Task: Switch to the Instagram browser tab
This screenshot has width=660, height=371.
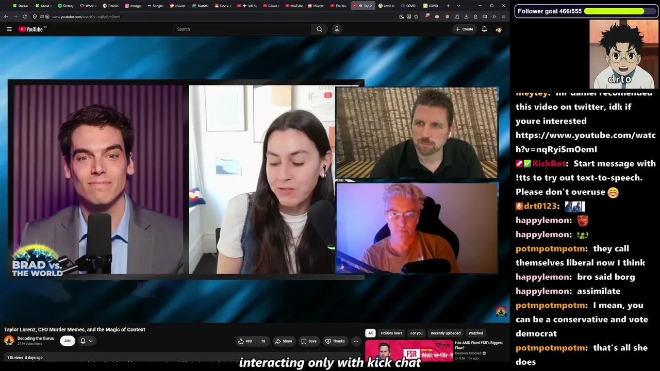Action: (133, 6)
